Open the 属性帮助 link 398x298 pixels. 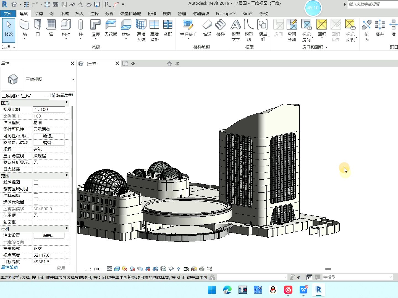tap(9, 267)
